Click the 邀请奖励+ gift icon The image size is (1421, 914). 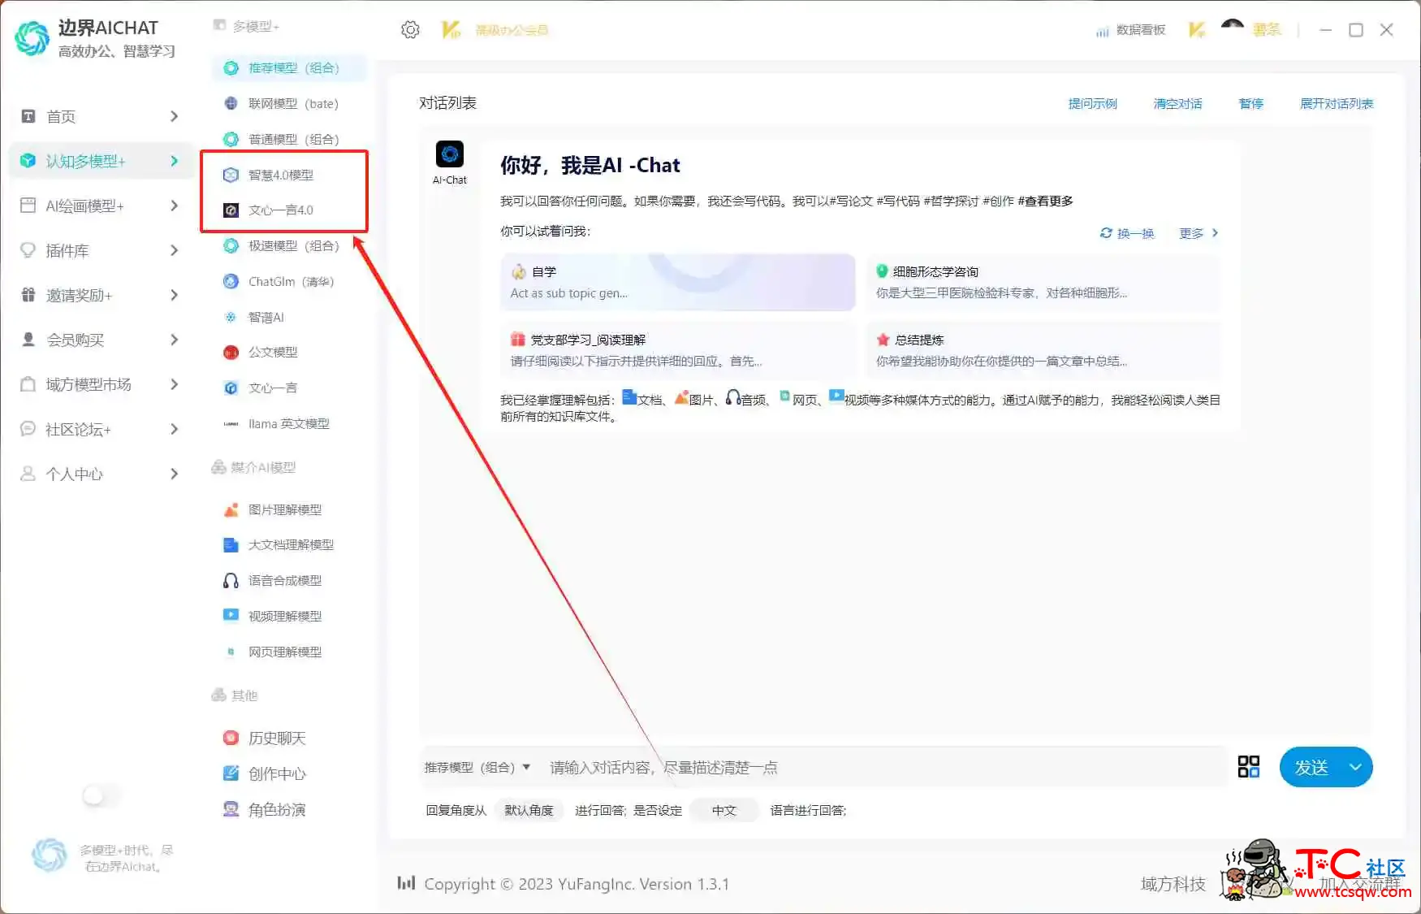tap(28, 295)
